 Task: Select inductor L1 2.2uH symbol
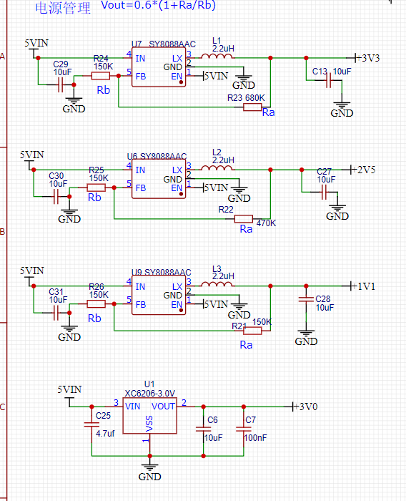point(217,57)
